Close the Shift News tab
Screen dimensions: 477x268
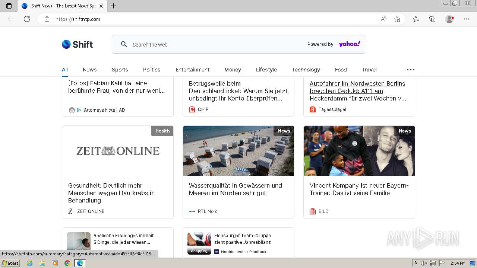(101, 6)
